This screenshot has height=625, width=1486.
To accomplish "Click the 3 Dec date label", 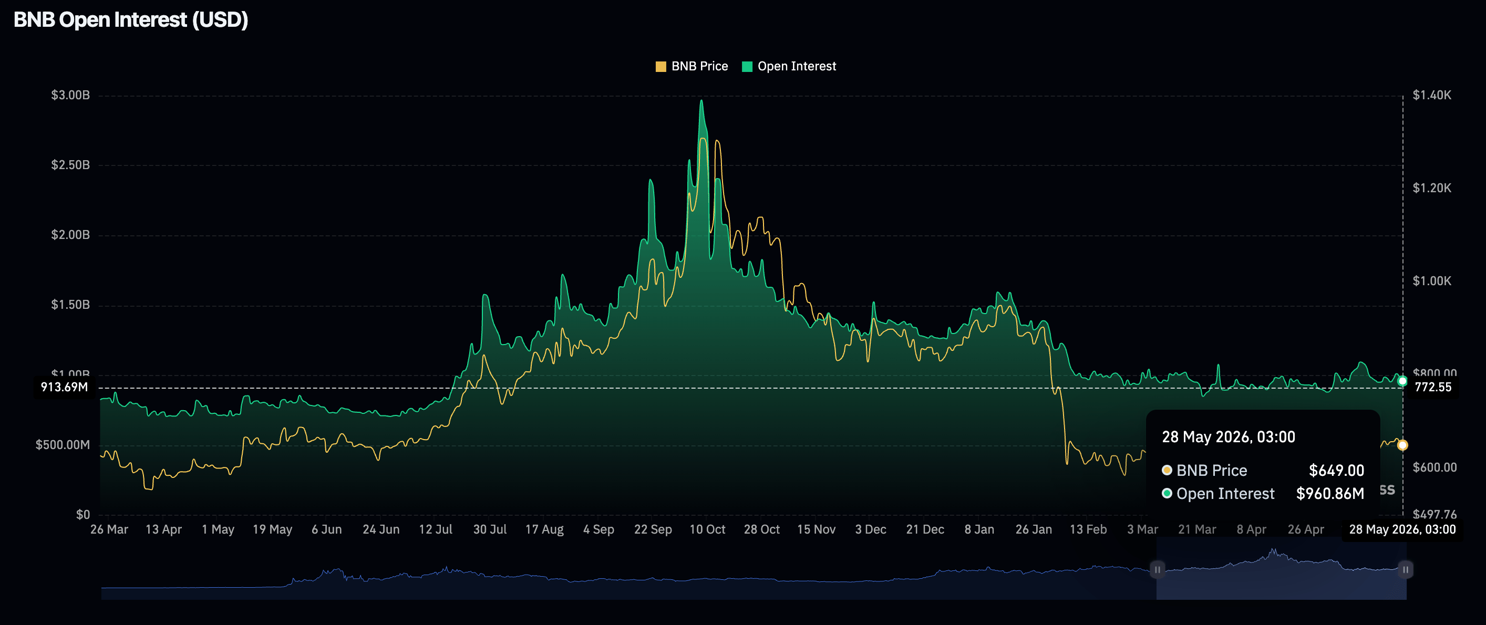I will [x=871, y=529].
